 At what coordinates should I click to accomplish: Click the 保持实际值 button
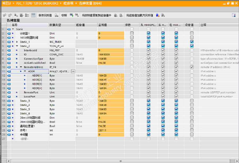pyautogui.click(x=45, y=15)
